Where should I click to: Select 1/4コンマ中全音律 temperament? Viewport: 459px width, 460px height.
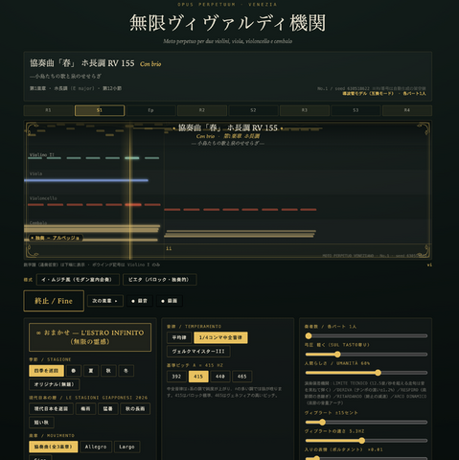(220, 337)
